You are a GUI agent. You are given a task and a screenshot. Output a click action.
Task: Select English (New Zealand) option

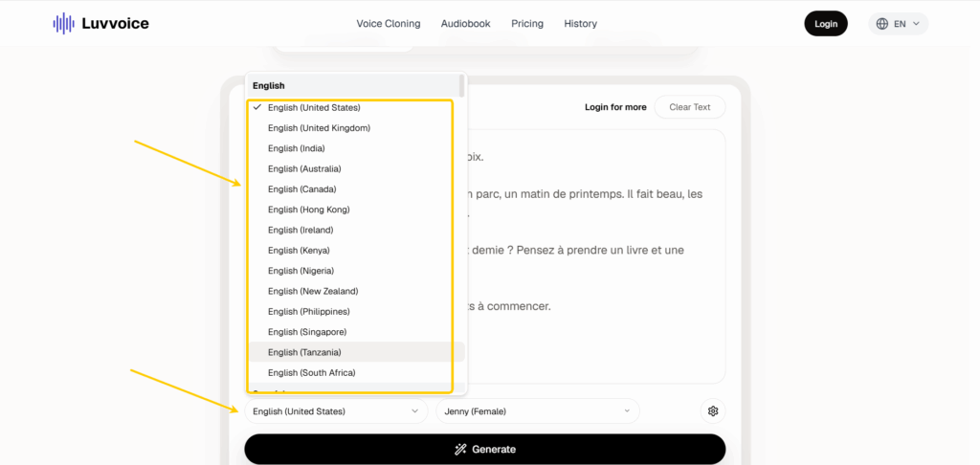(356, 291)
